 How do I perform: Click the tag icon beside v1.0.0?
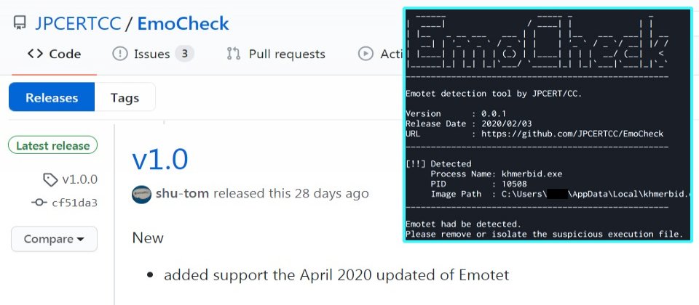coord(50,179)
